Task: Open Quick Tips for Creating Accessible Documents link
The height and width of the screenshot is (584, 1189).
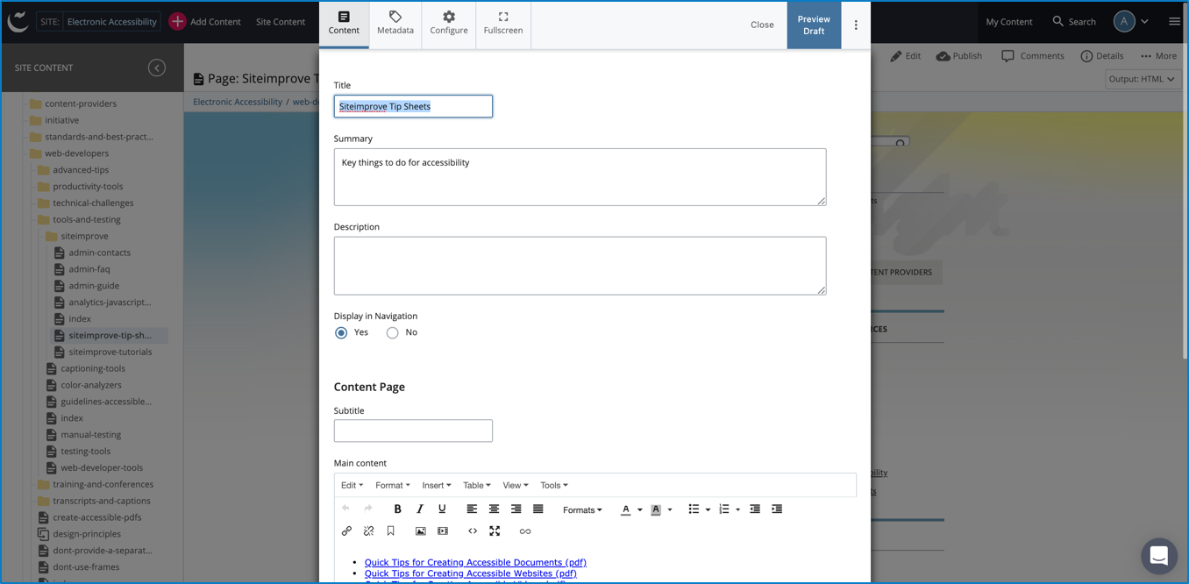Action: click(475, 563)
